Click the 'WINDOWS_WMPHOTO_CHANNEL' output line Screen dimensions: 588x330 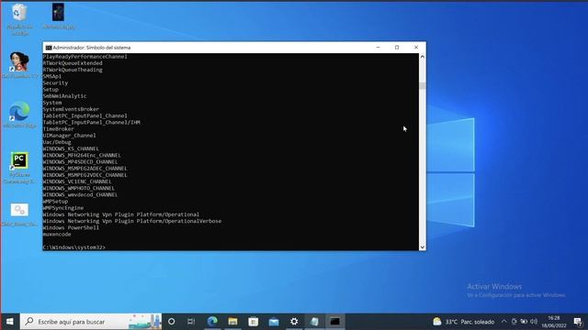tap(79, 188)
